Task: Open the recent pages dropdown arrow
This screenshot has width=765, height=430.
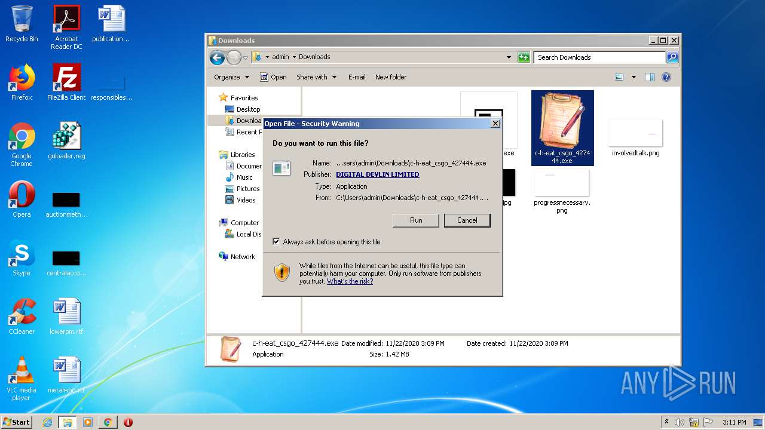Action: [x=245, y=58]
